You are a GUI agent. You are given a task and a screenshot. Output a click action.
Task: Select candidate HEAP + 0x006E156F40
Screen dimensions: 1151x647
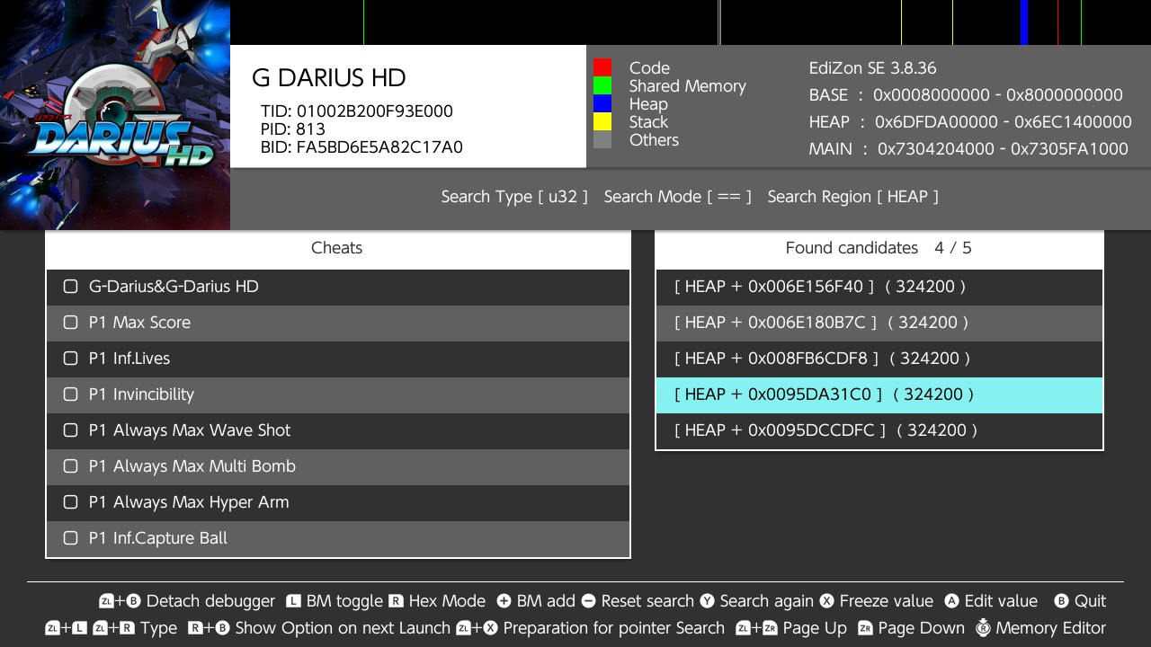point(879,287)
